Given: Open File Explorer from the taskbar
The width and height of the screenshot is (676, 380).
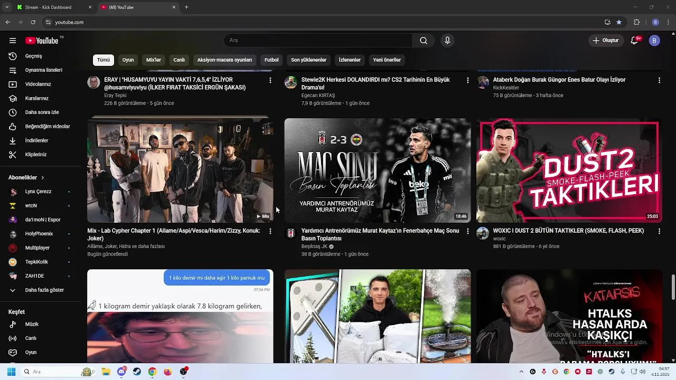Looking at the screenshot, I should point(105,372).
